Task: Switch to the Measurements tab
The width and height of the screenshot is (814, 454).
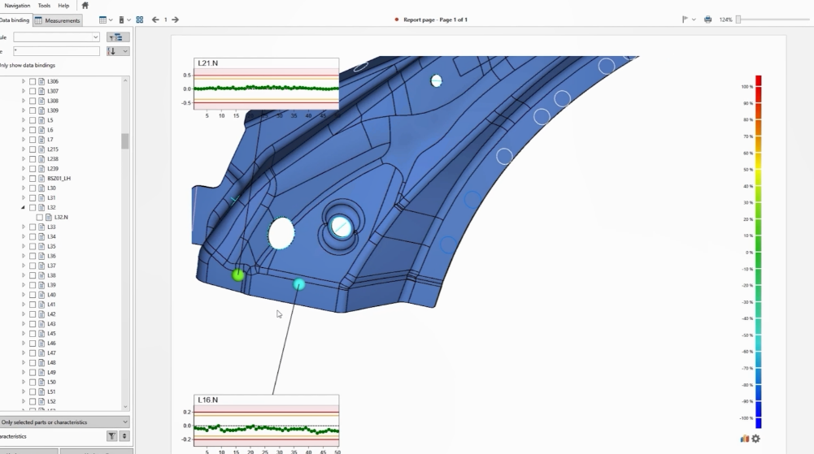Action: click(x=58, y=20)
